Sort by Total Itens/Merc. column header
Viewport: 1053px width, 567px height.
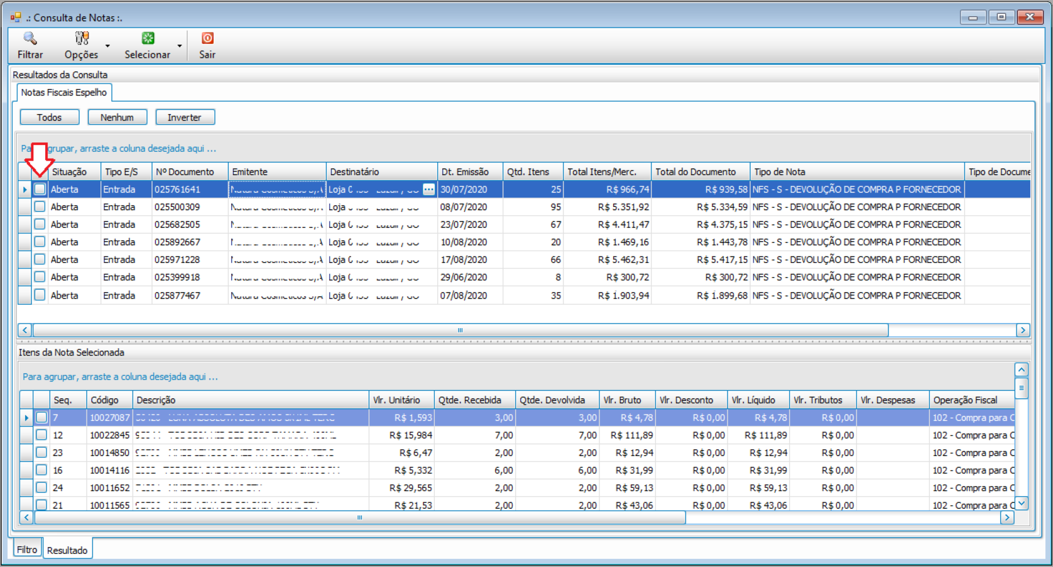click(x=608, y=172)
